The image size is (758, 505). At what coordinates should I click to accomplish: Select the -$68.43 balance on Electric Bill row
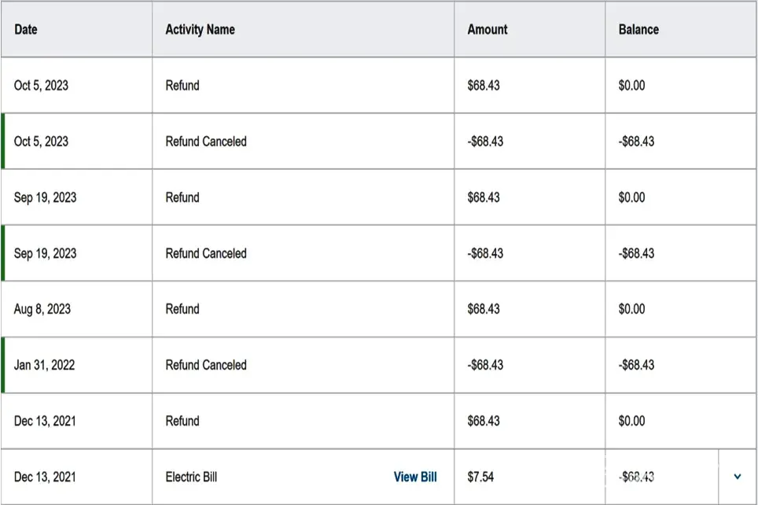pos(636,477)
